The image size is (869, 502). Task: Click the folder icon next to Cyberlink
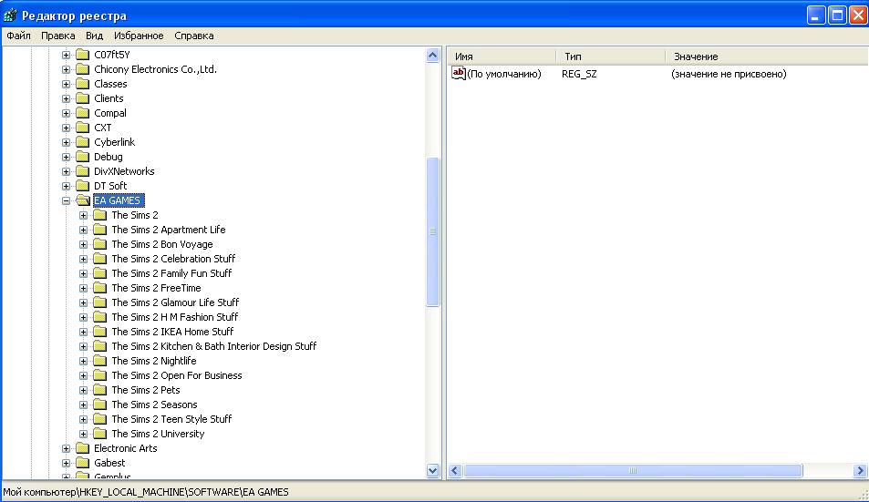click(x=82, y=142)
